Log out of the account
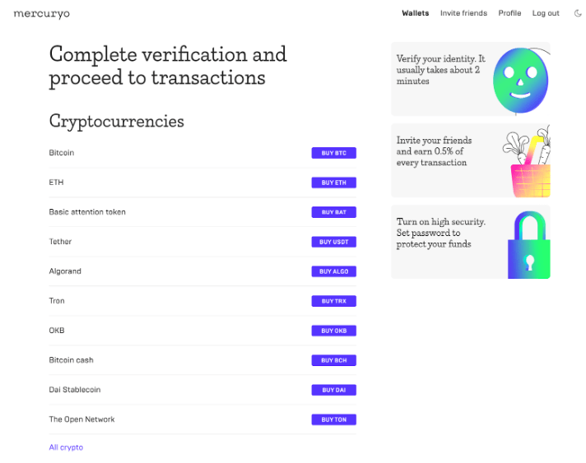Image resolution: width=586 pixels, height=463 pixels. [546, 13]
